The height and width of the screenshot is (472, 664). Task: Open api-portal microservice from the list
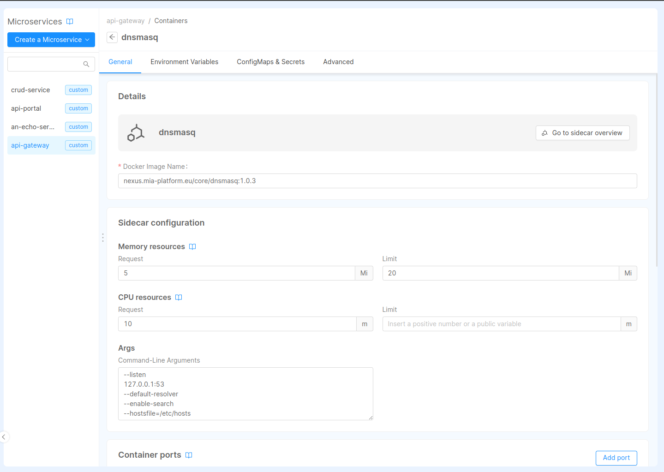click(x=26, y=108)
